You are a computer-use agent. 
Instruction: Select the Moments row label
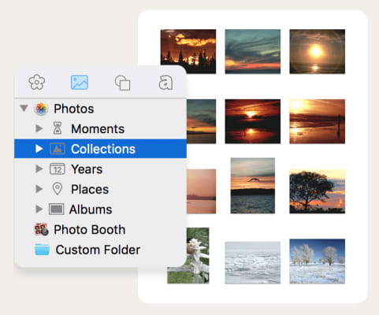tap(98, 129)
